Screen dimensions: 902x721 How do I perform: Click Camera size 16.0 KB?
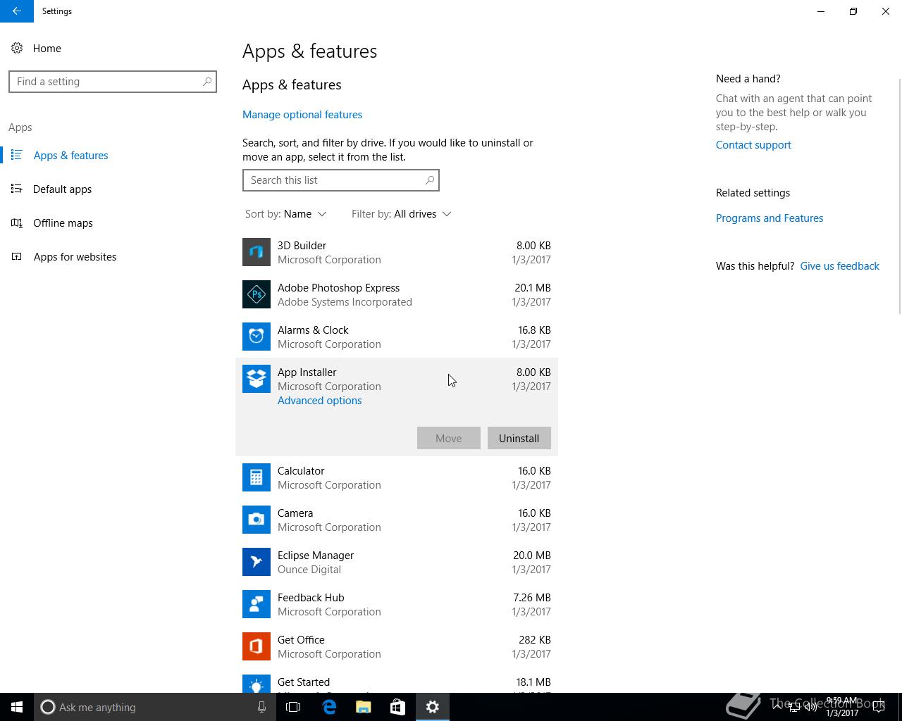tap(534, 513)
